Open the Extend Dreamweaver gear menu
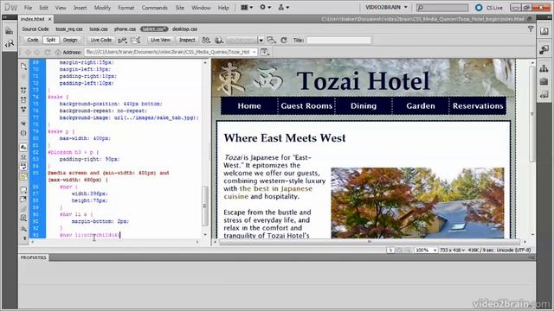 266,7
